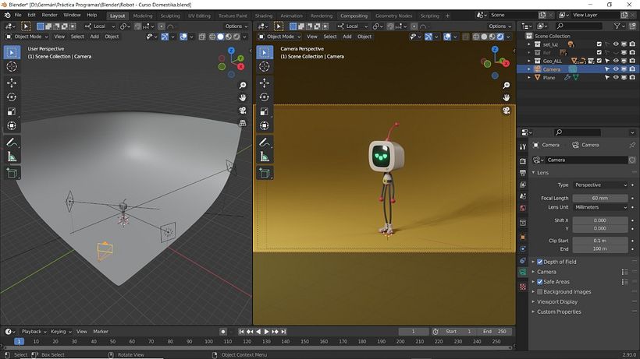Viewport: 640px width, 359px height.
Task: Select the 3D Cursor tool in right viewport
Action: [265, 67]
